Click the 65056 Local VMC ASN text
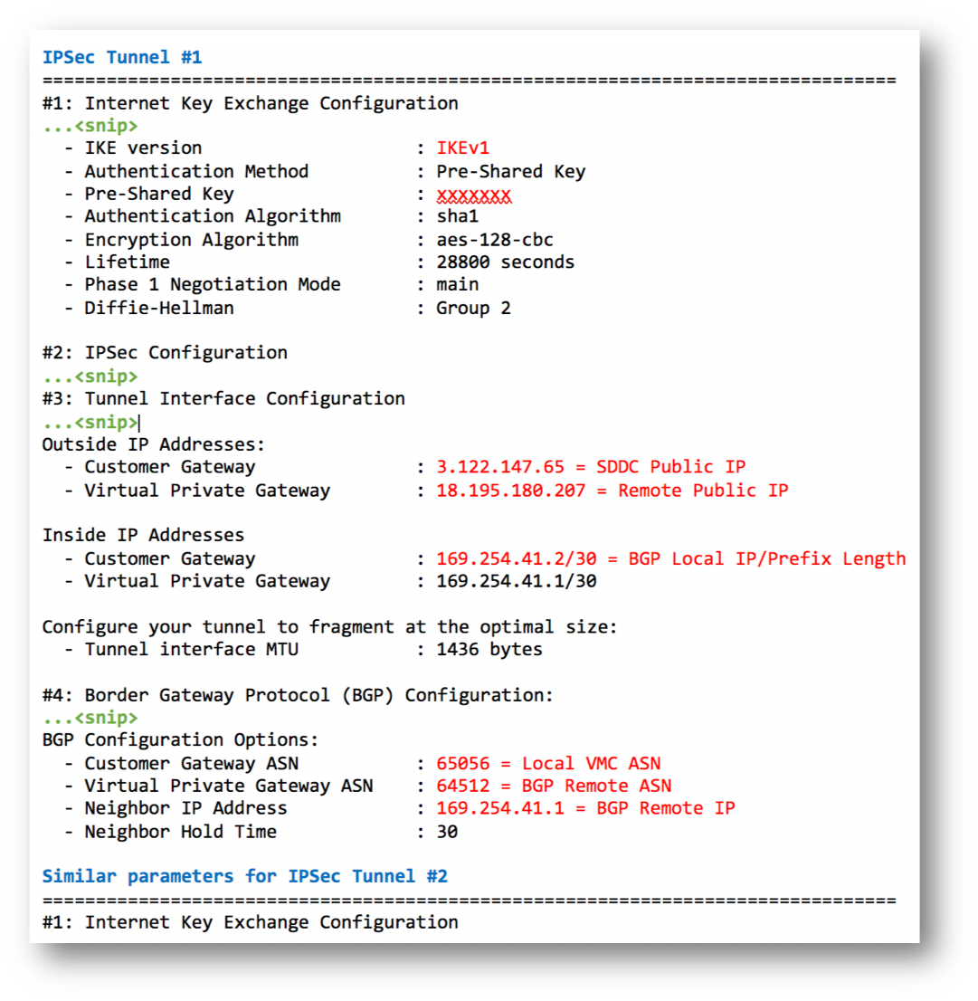This screenshot has height=1001, width=978. pyautogui.click(x=548, y=764)
